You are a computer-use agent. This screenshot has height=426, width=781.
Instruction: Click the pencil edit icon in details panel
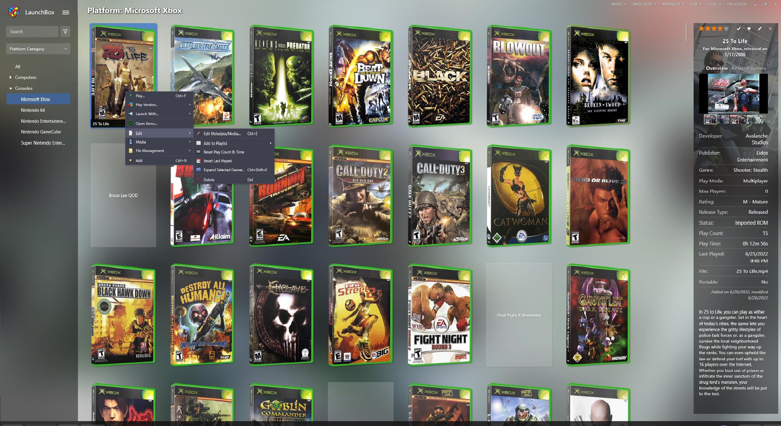click(x=760, y=29)
